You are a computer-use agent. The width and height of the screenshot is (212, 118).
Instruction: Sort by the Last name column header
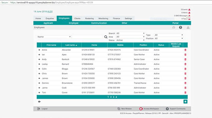pos(71,45)
